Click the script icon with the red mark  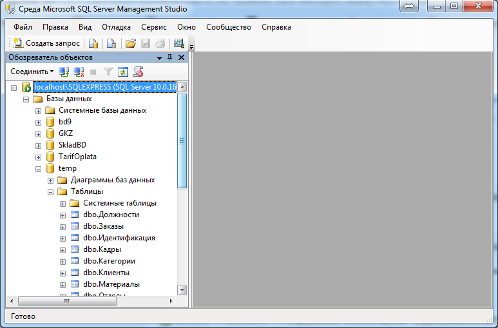(x=138, y=72)
